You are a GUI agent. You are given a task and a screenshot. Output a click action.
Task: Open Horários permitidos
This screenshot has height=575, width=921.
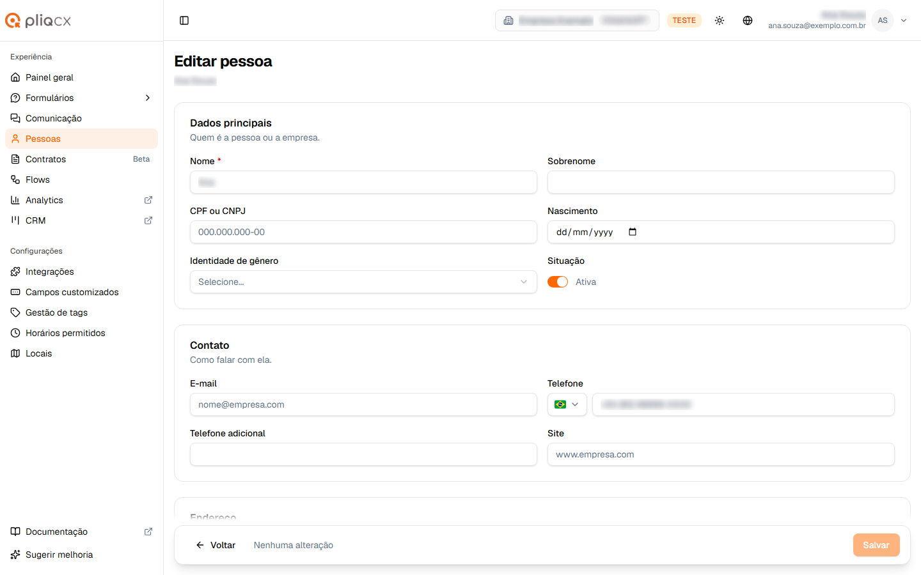point(81,333)
